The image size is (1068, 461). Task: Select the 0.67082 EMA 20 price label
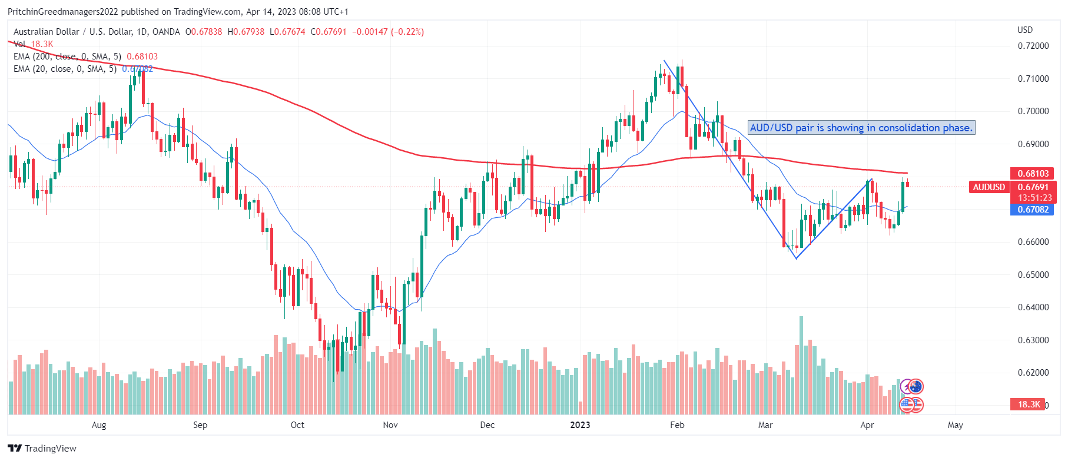point(1033,209)
